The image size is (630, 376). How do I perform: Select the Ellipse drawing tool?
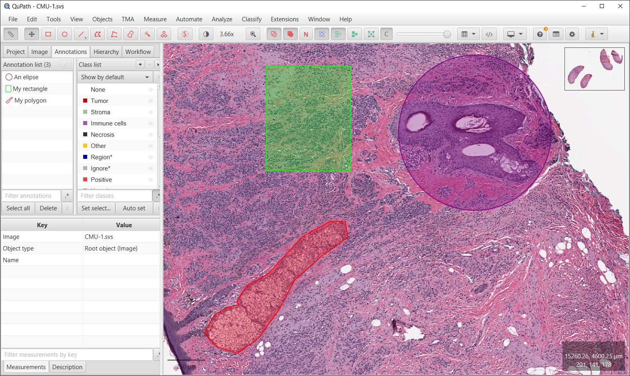pyautogui.click(x=65, y=34)
